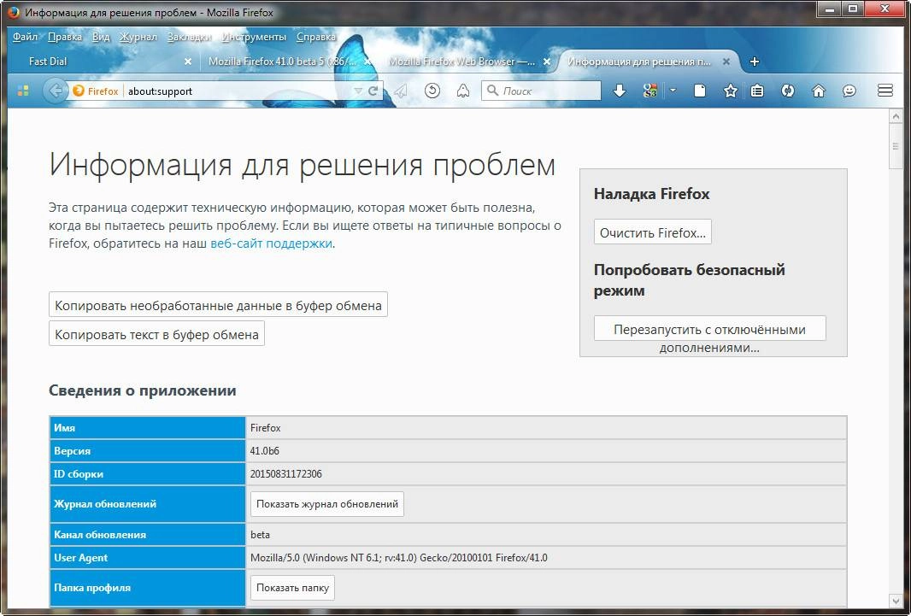Click Копировать необработанные данные в буфер обмена
Viewport: 911px width, 616px height.
pyautogui.click(x=218, y=305)
